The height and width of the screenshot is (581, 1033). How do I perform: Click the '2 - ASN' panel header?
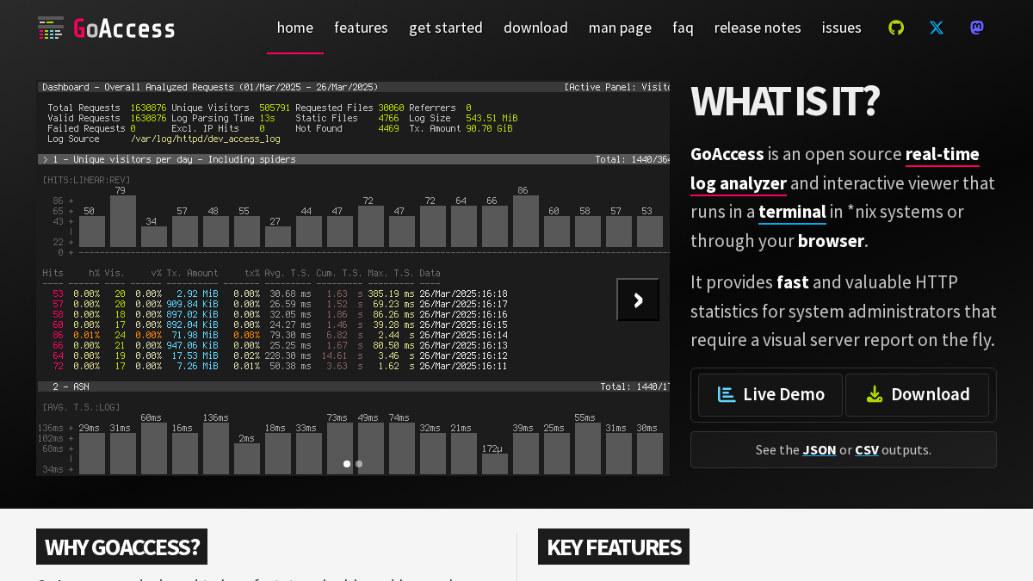(x=354, y=386)
